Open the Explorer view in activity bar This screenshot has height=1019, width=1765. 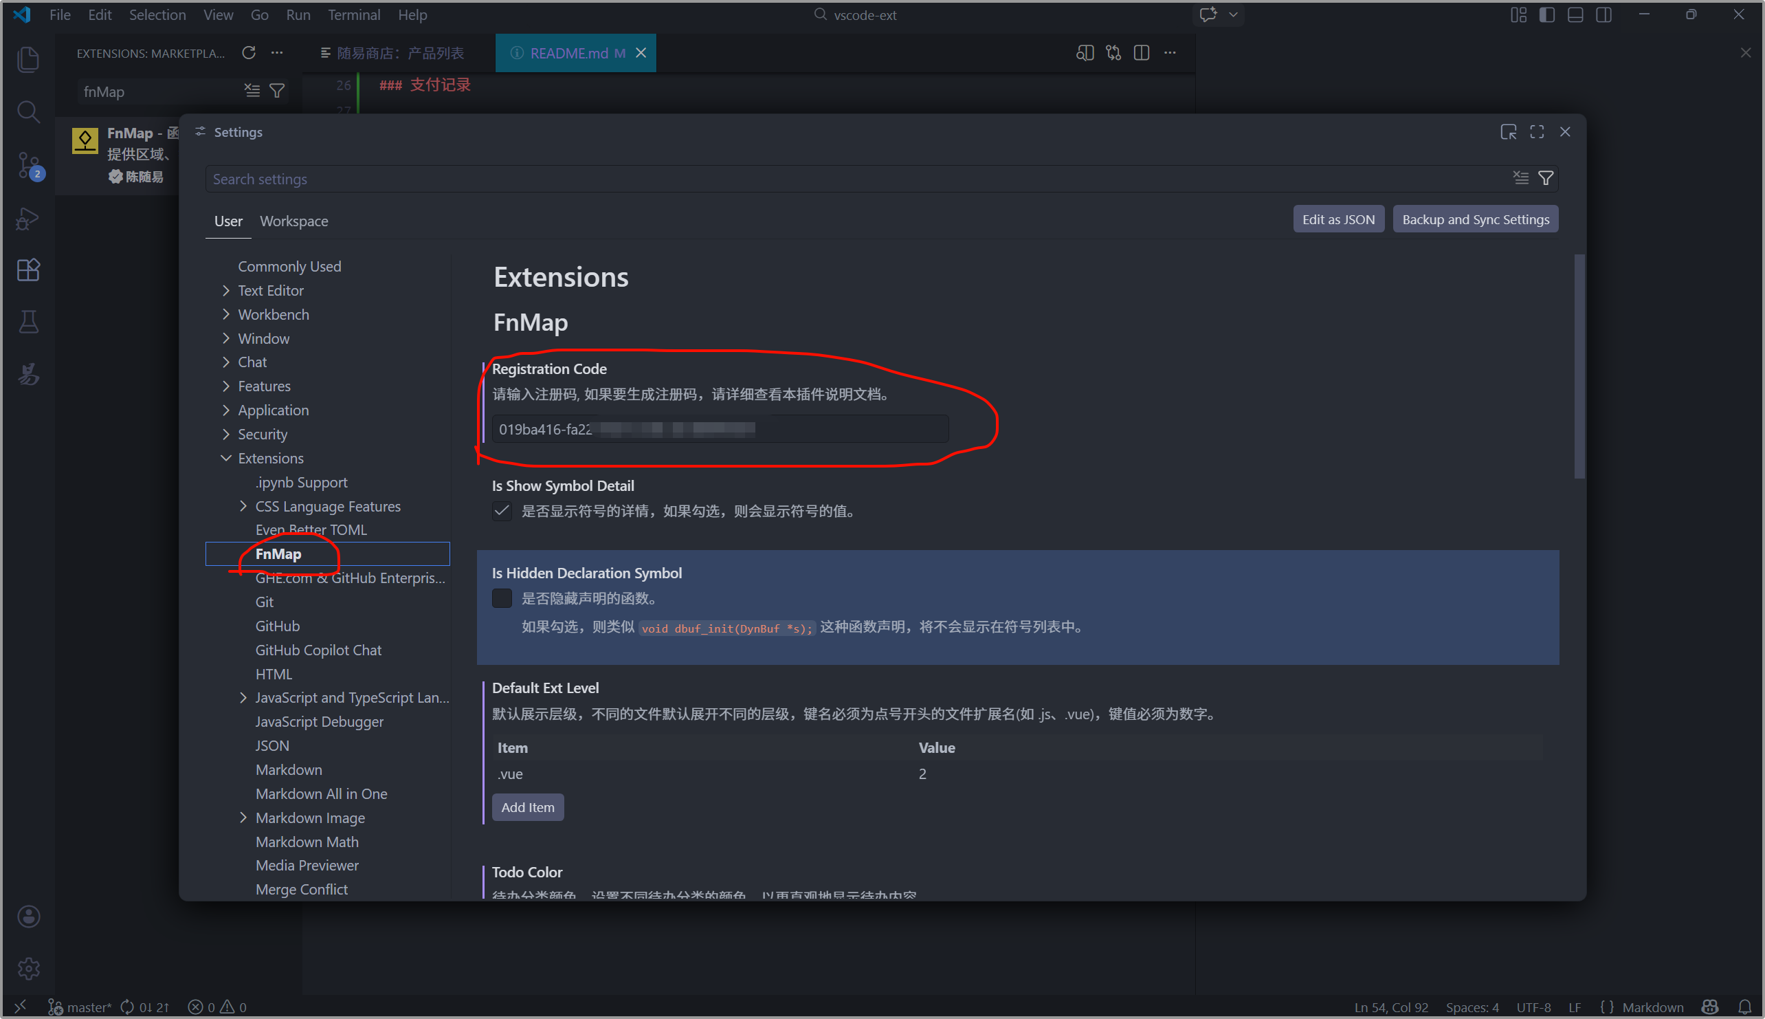[28, 60]
